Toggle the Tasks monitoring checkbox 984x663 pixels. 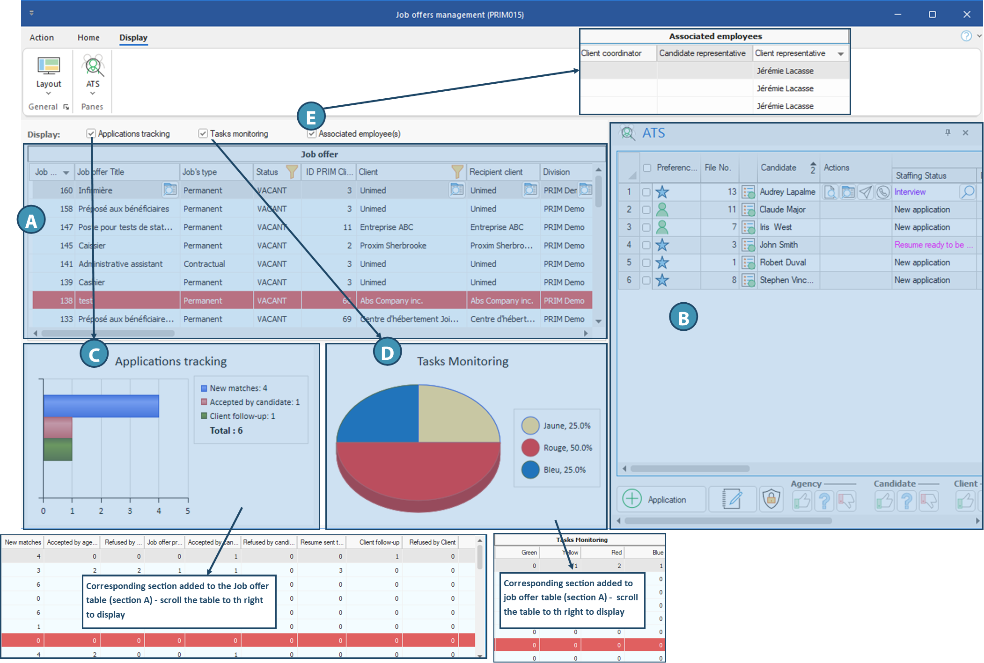pyautogui.click(x=203, y=134)
